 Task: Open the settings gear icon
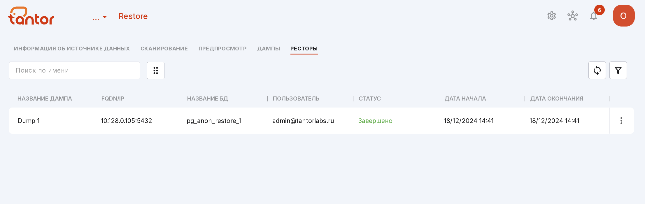coord(551,16)
